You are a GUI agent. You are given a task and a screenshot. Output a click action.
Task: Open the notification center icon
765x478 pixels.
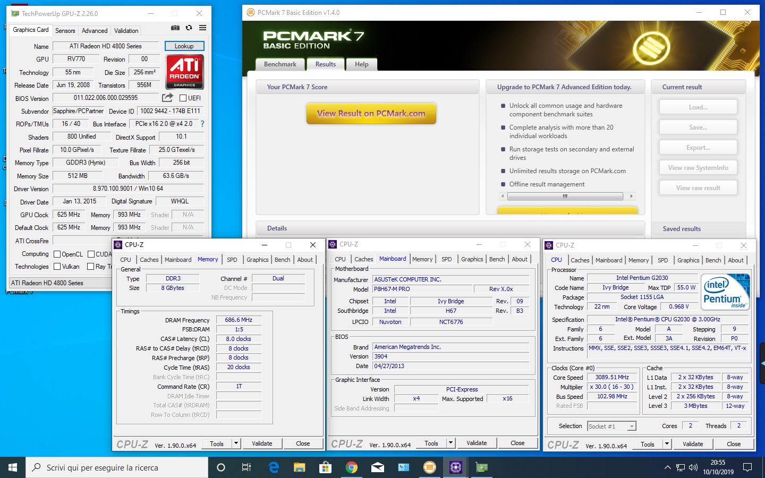point(747,467)
